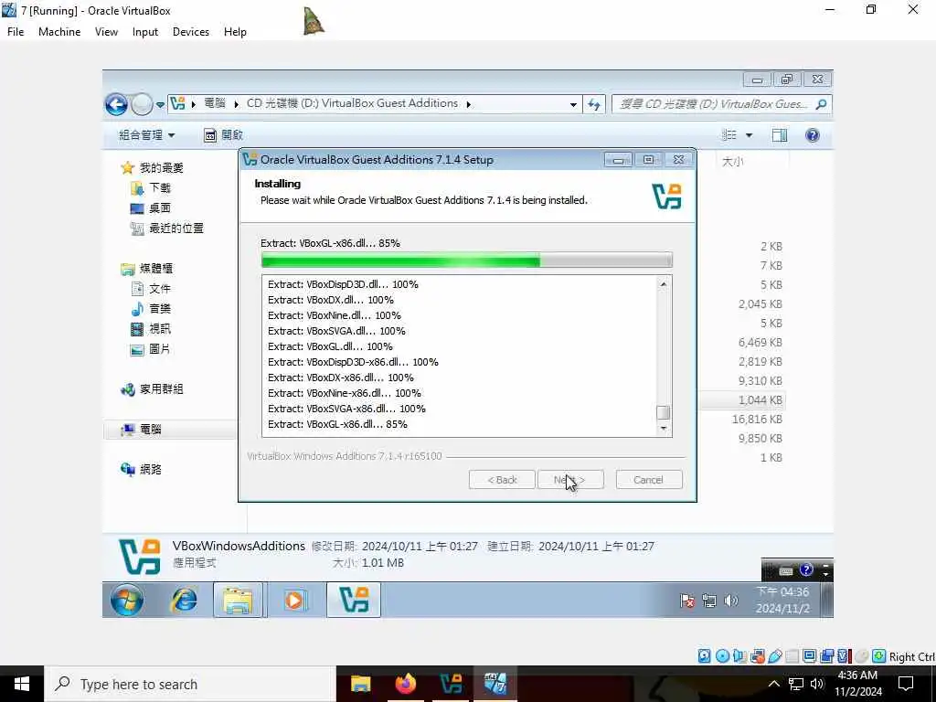The width and height of the screenshot is (936, 702).
Task: Click the mouse integration indicator icon
Action: coord(861,656)
